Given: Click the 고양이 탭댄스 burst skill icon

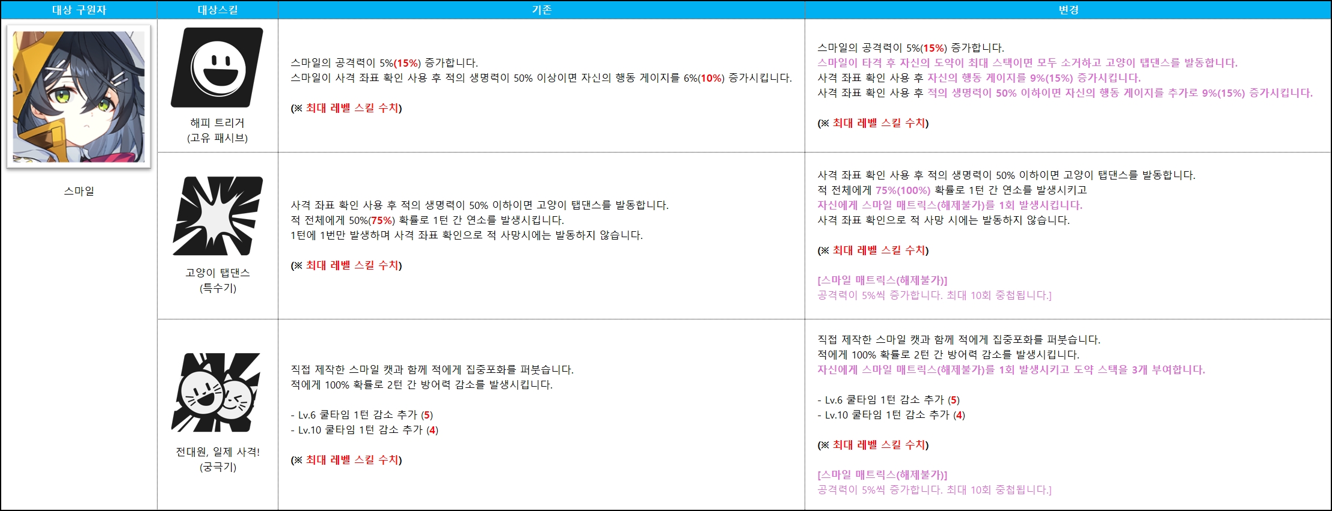Looking at the screenshot, I should [217, 216].
